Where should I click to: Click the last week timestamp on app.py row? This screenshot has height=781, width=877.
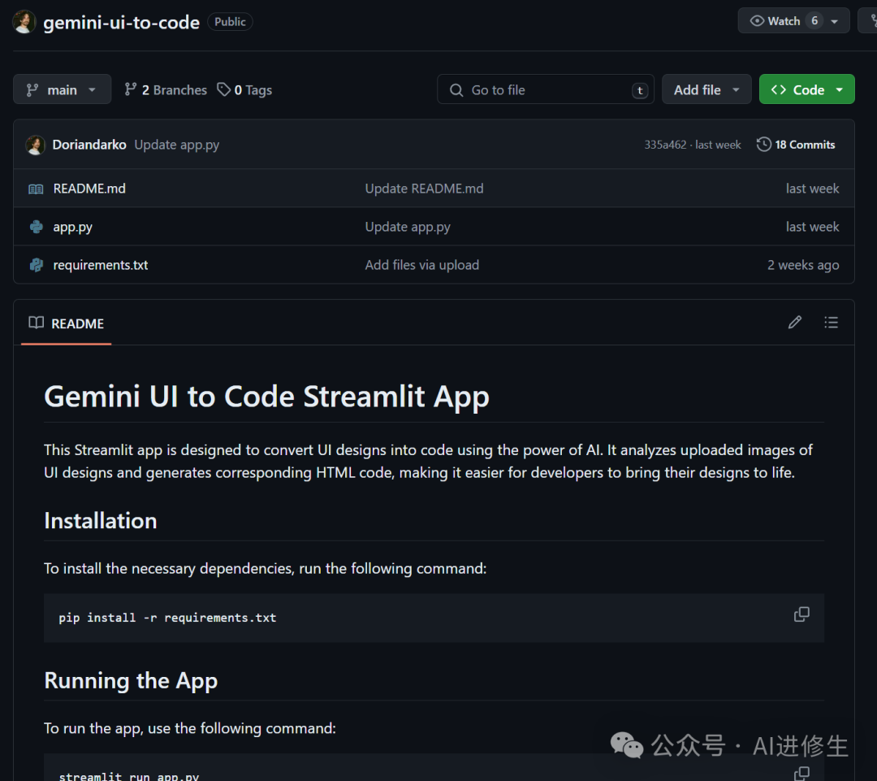(x=812, y=227)
